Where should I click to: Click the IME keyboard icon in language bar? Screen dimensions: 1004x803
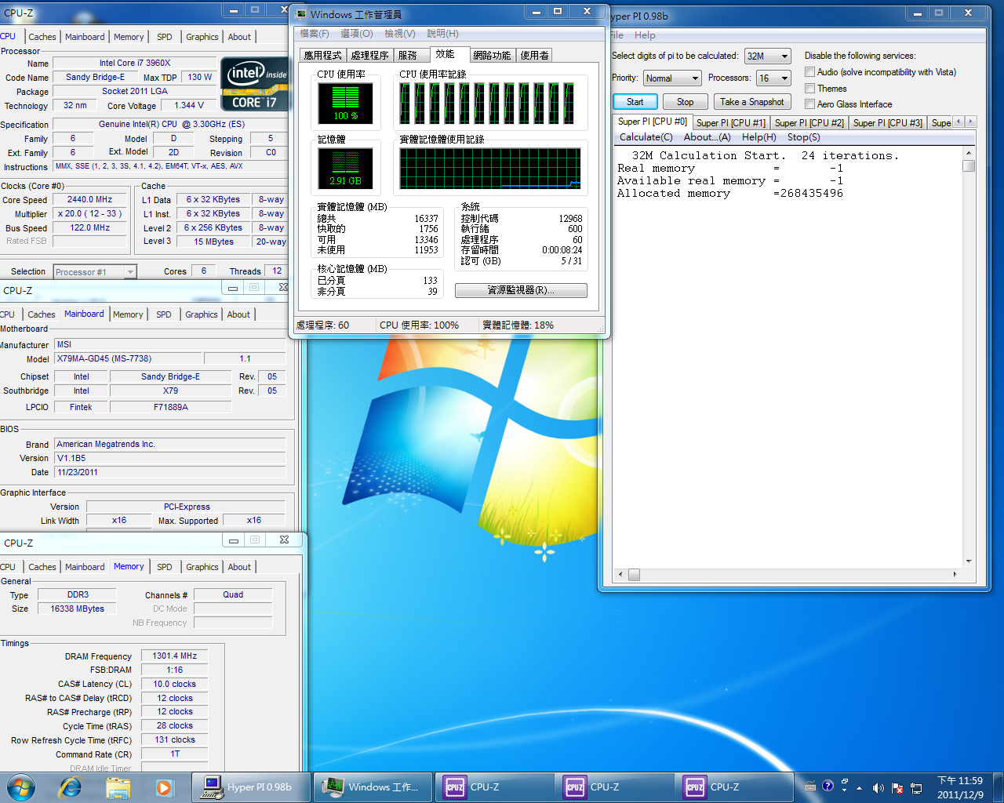pyautogui.click(x=810, y=787)
